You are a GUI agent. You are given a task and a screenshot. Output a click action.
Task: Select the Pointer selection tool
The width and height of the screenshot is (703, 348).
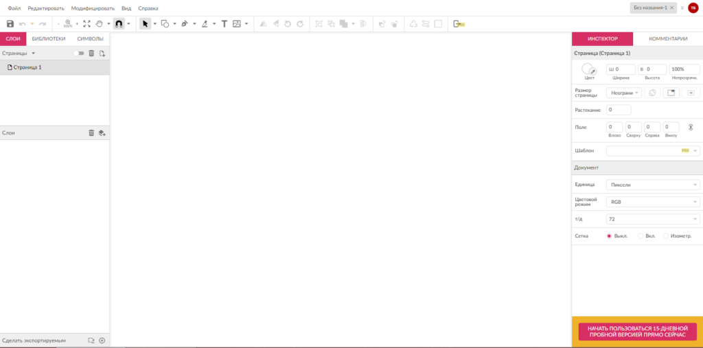(145, 23)
